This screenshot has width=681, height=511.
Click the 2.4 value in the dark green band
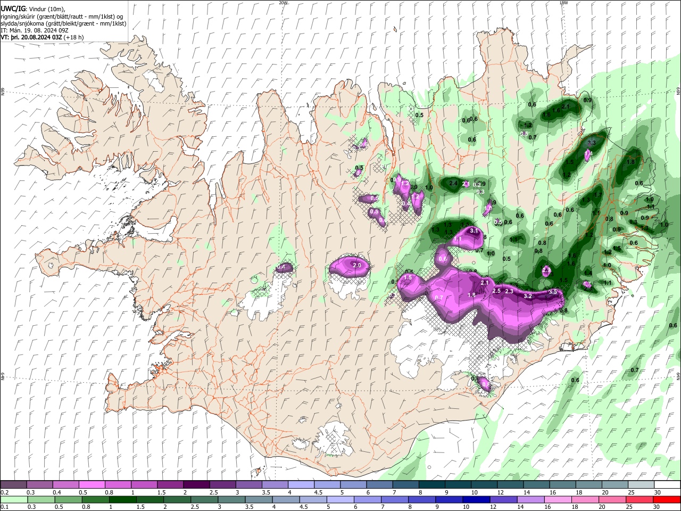pyautogui.click(x=453, y=183)
